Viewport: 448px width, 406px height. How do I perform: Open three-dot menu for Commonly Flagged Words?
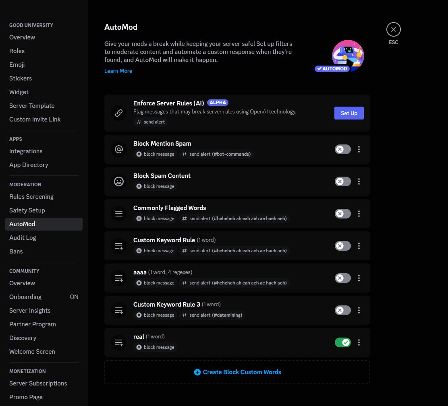point(359,214)
